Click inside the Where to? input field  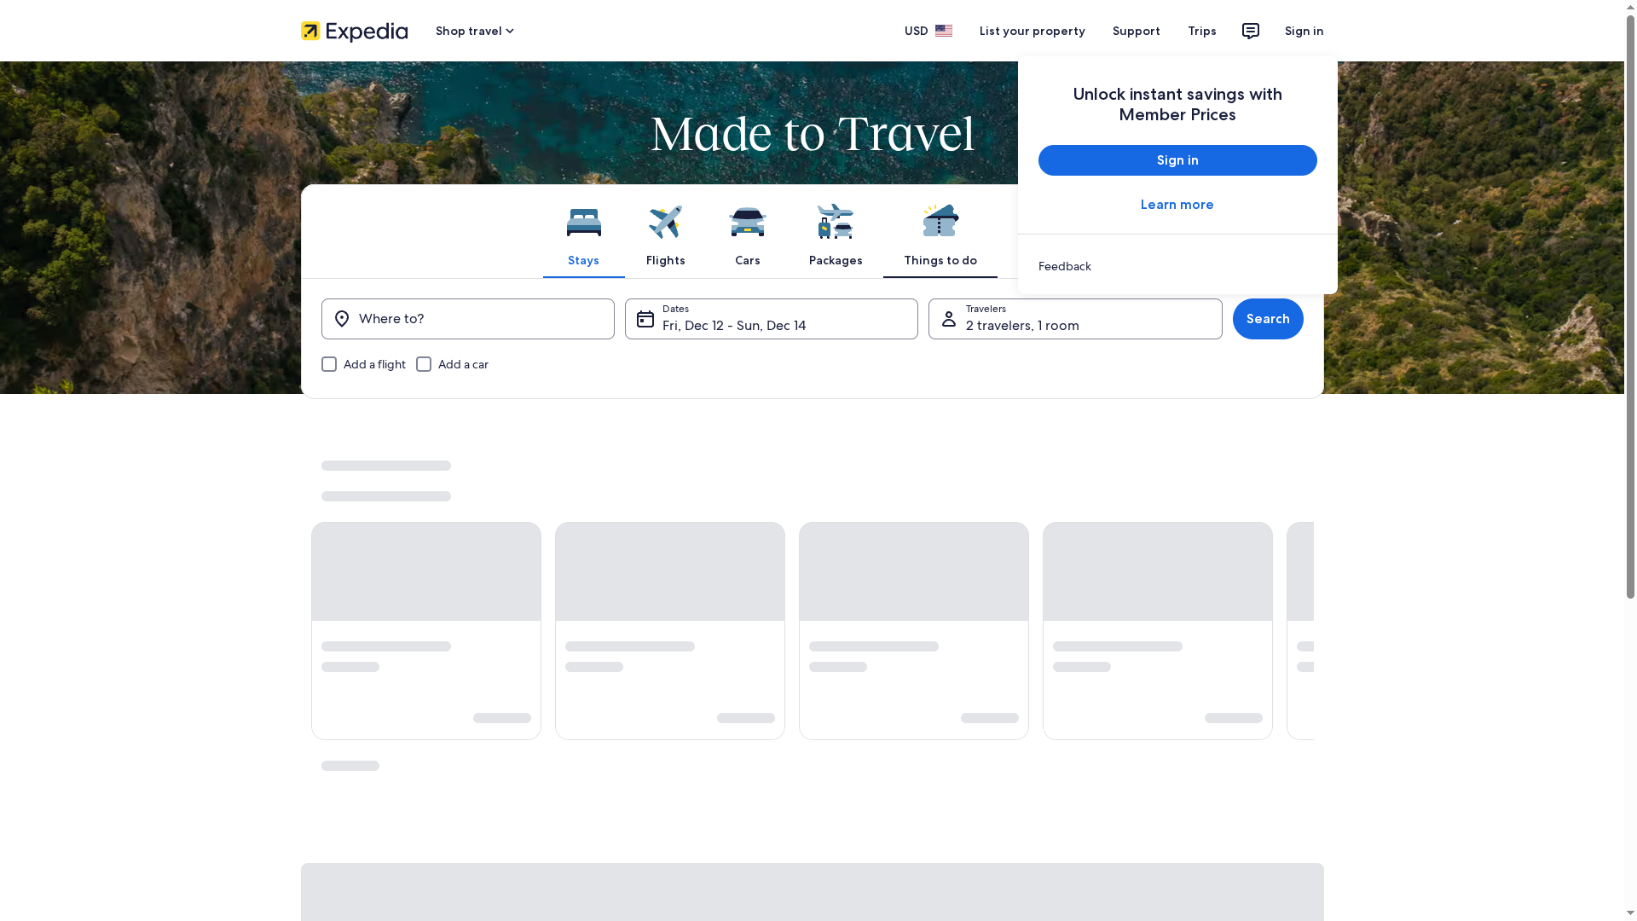(x=468, y=319)
